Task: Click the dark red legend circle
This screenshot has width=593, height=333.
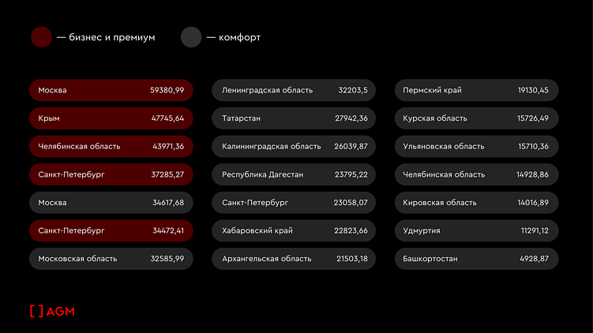Action: click(41, 37)
